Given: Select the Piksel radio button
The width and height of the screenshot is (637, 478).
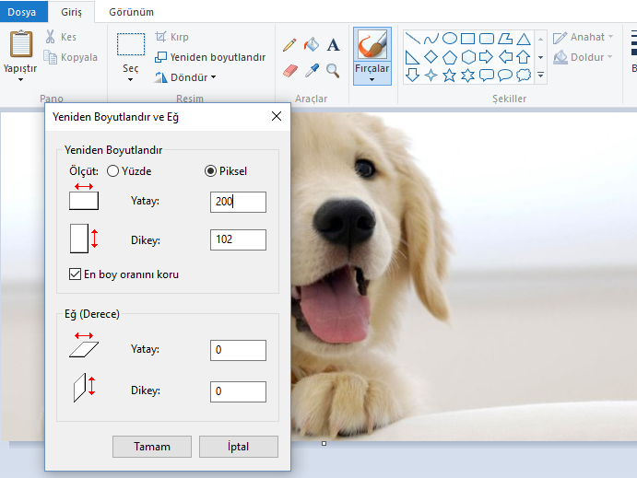Looking at the screenshot, I should (x=210, y=170).
